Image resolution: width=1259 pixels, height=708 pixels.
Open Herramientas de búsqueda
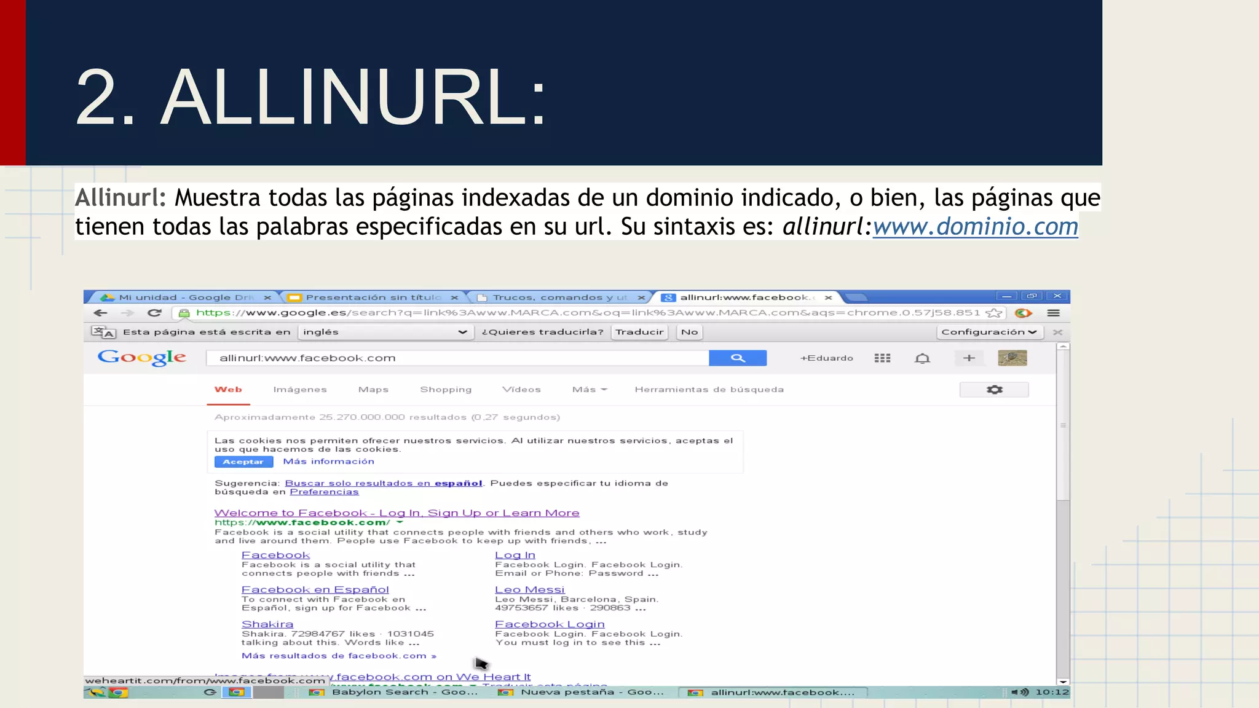(x=709, y=390)
